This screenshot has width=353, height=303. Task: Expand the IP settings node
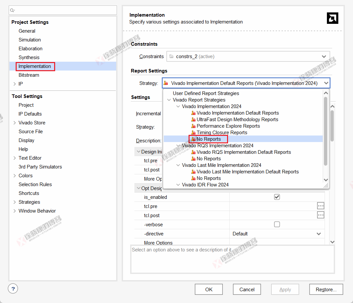tap(15, 84)
